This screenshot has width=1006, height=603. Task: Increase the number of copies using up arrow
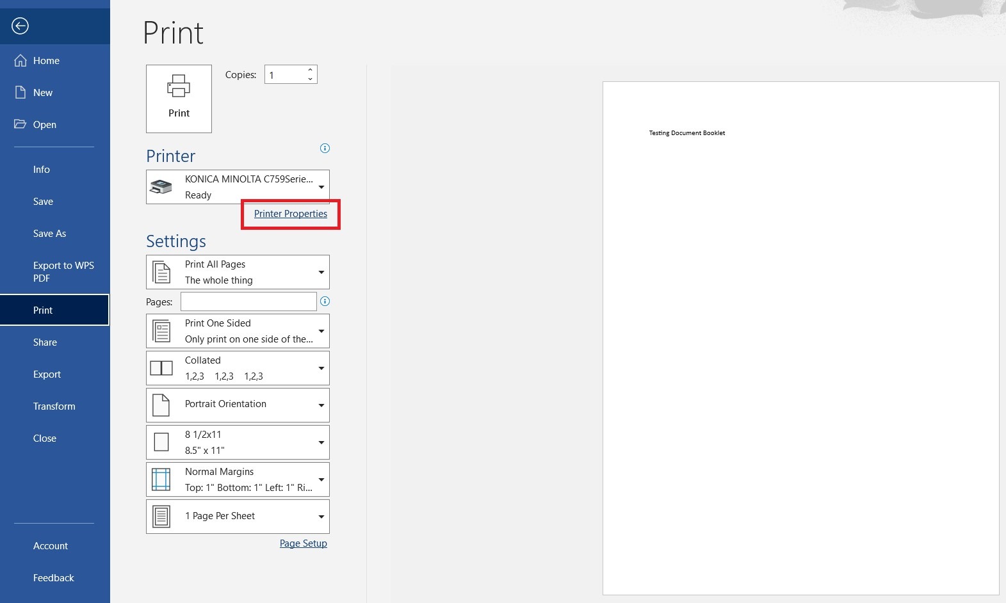pos(310,70)
